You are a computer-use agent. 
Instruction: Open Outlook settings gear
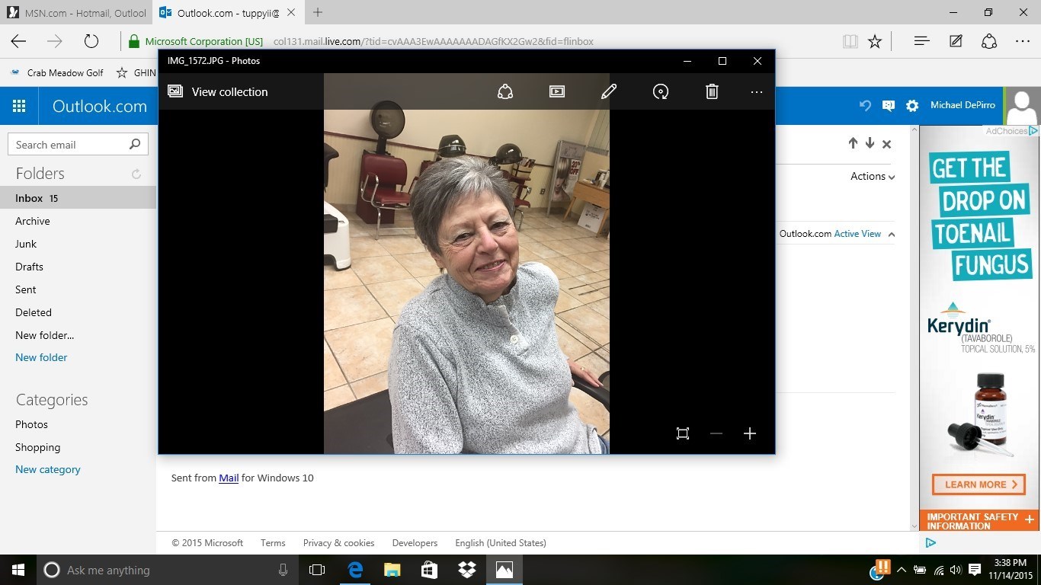pyautogui.click(x=912, y=106)
